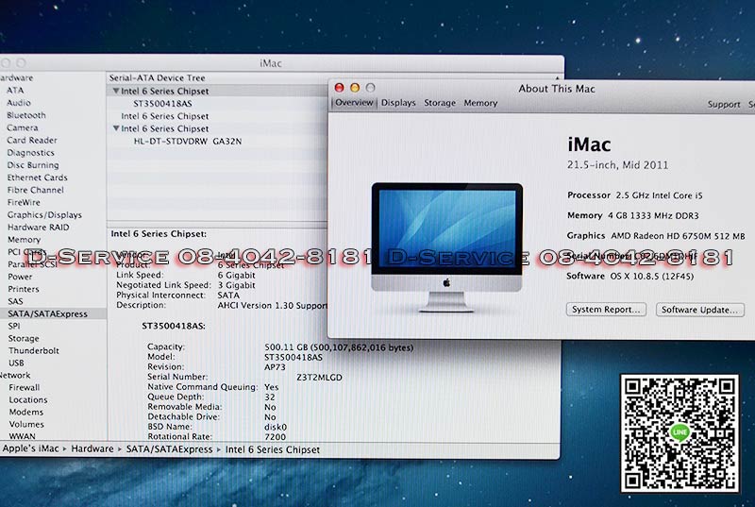Click the Memory text 4 GB 1333 MHz DDR3
Screen dimensions: 755x507
coord(653,215)
